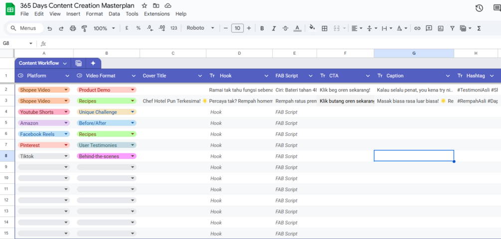
Task: Add a comment from toolbar
Action: tap(429, 28)
